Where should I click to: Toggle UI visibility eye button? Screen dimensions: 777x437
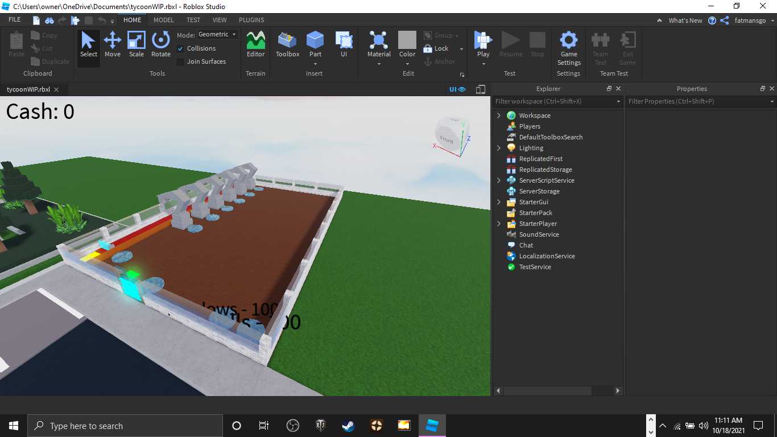457,89
